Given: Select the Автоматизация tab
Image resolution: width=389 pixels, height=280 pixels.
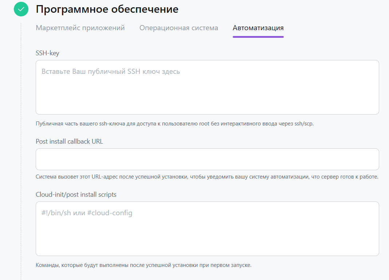Looking at the screenshot, I should (258, 28).
